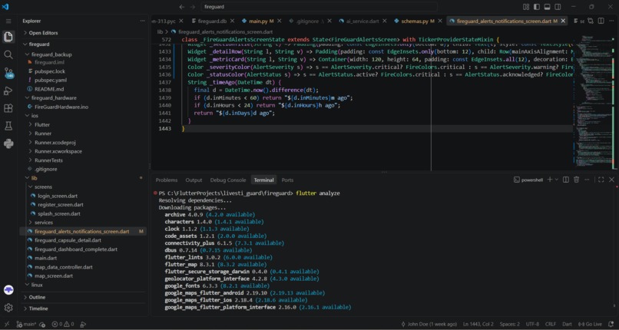Open FireGuardHardware.ino in the explorer

click(61, 107)
